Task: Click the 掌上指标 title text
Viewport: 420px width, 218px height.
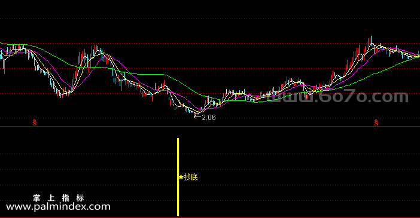Action: click(x=59, y=198)
